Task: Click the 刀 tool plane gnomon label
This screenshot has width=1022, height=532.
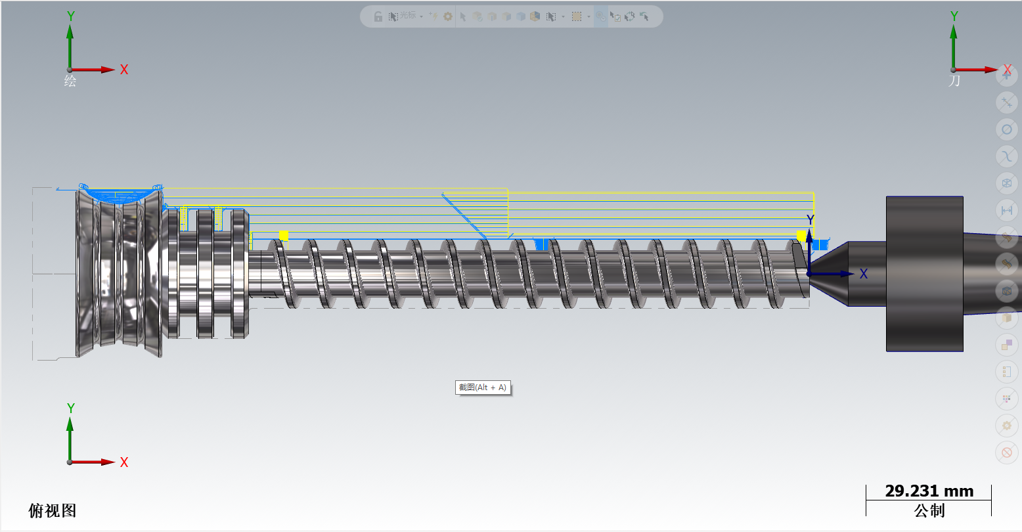Action: point(954,81)
